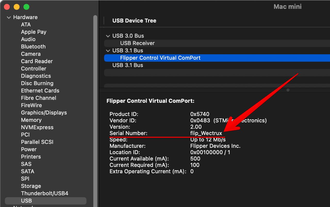Select Camera in the sidebar
The height and width of the screenshot is (207, 330).
click(x=31, y=54)
